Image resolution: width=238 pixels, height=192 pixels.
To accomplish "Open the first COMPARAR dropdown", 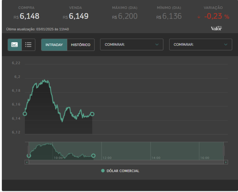I will pos(132,45).
